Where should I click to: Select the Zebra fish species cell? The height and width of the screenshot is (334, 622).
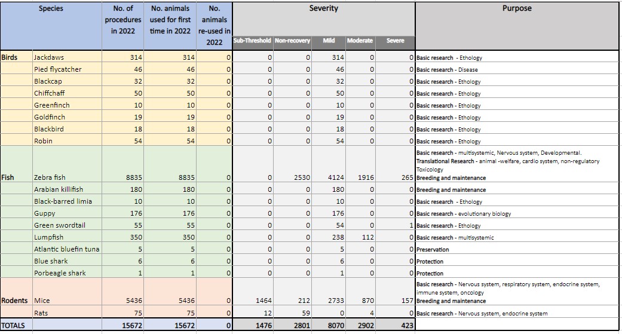[67, 164]
